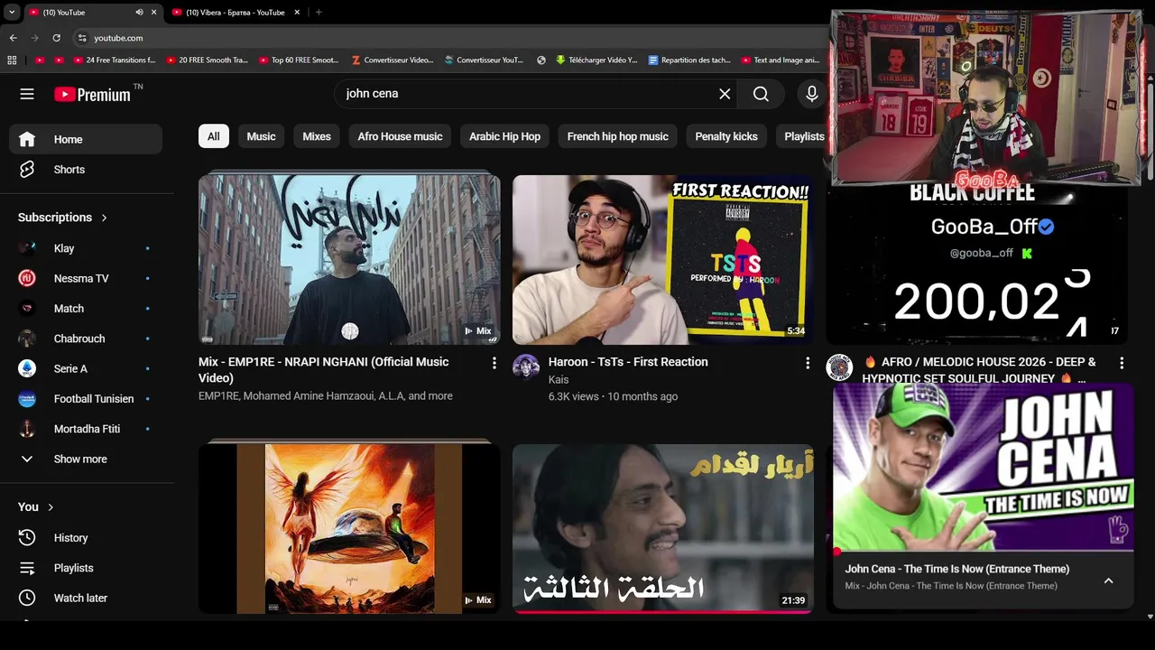This screenshot has width=1155, height=650.
Task: Expand the Subscriptions section arrow
Action: 104,218
